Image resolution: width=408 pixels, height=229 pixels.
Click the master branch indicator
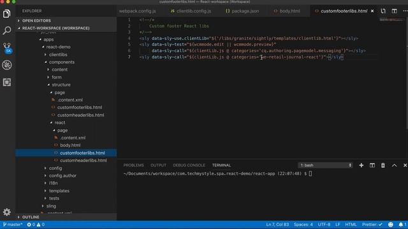(13, 225)
